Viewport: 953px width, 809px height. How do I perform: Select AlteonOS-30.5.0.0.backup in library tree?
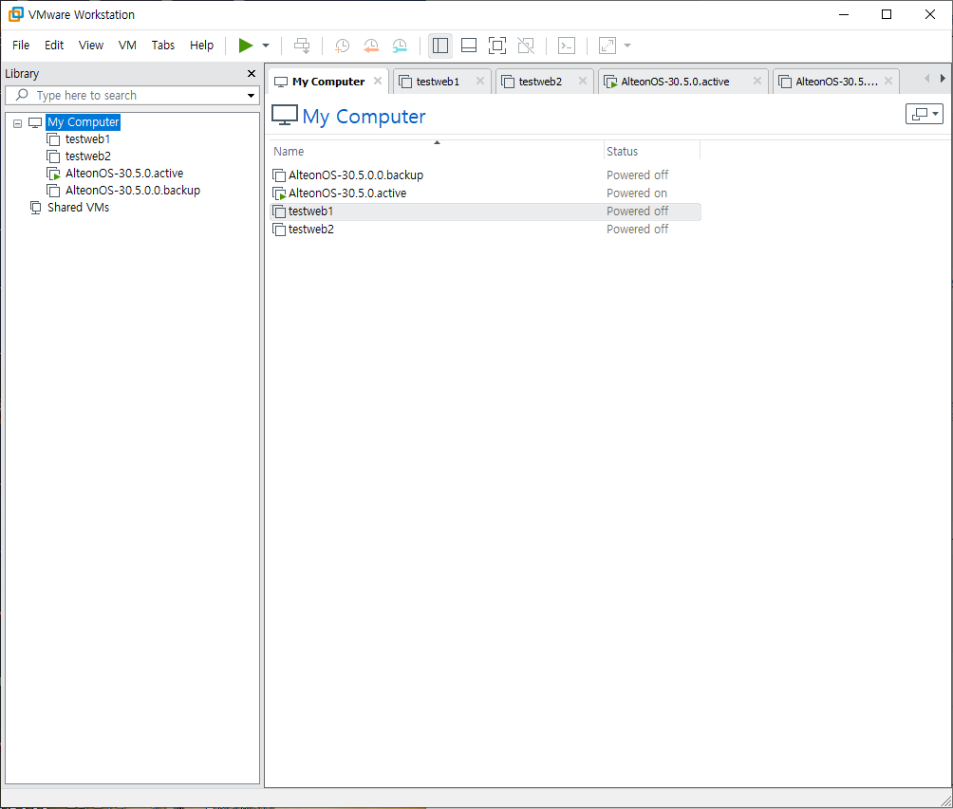point(133,190)
